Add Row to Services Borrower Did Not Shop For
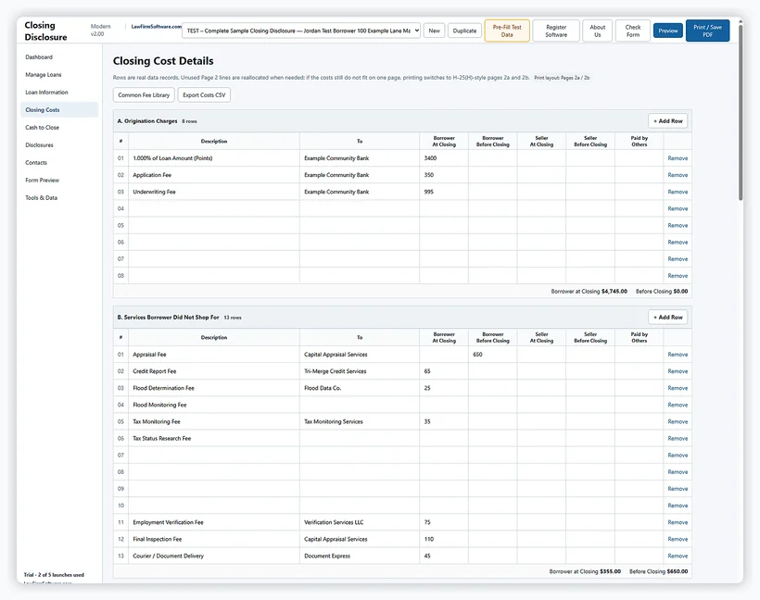760x600 pixels. pos(667,318)
